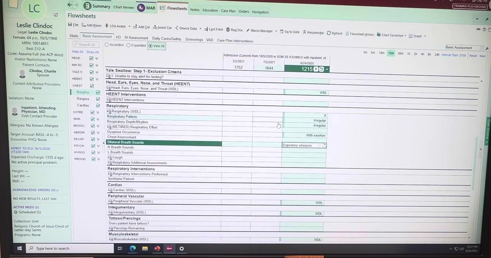Viewport: 491px width, 258px height.
Task: Click the Go to Date calendar icon
Action: (282, 31)
